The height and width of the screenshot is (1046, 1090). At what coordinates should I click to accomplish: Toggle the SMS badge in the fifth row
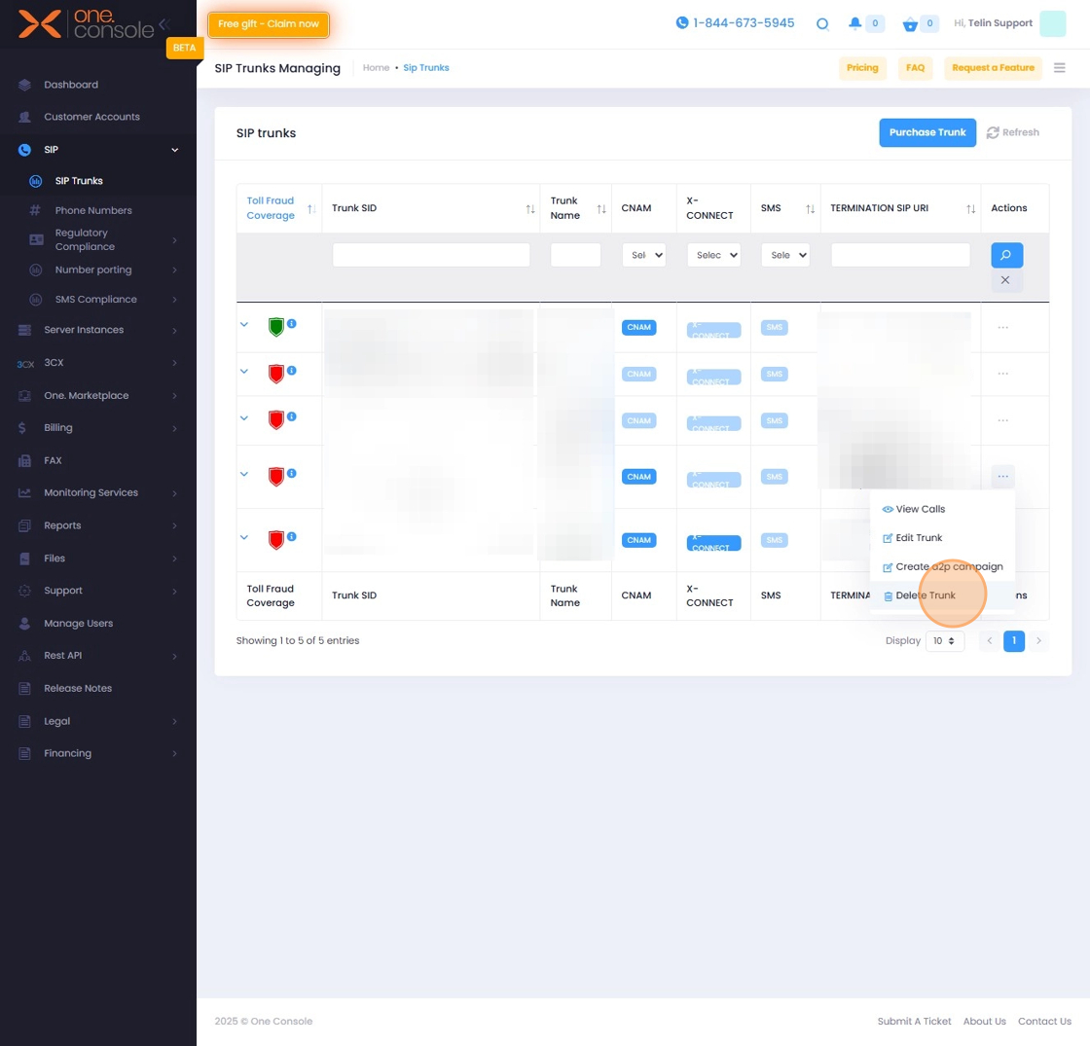pos(775,540)
